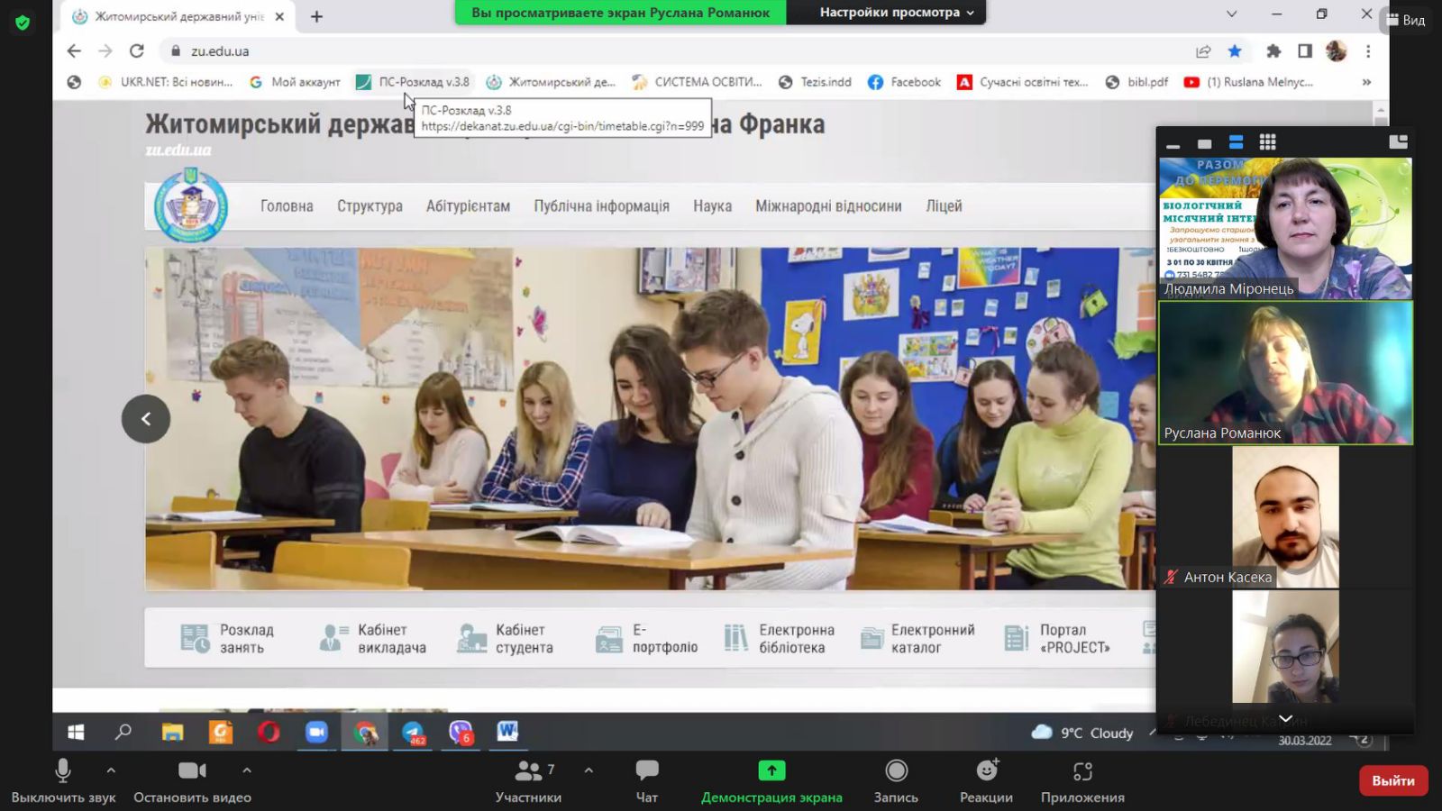Open Word from shared taskbar

[x=507, y=732]
